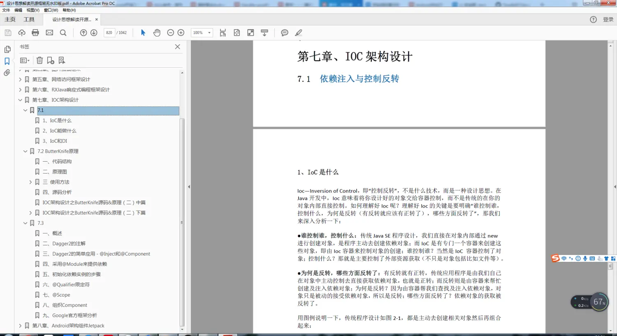Select the highlighter pen tool
The width and height of the screenshot is (617, 336).
pos(299,33)
